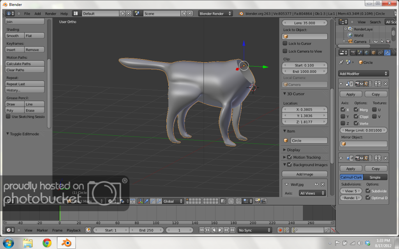Open the No Sync playback dropdown

254,230
